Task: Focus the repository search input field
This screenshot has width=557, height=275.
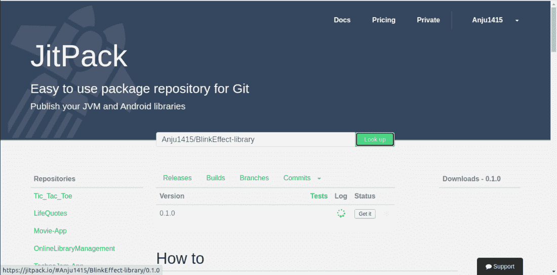Action: click(x=255, y=139)
